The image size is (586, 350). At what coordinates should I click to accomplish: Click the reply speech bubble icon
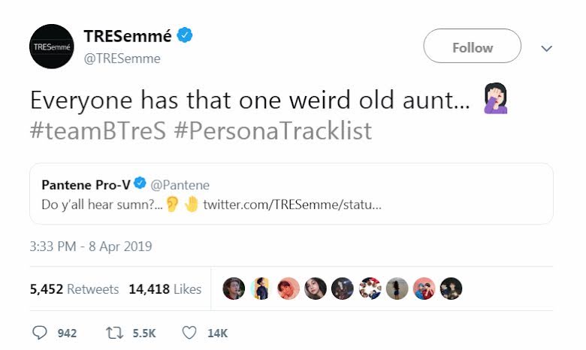pos(40,333)
